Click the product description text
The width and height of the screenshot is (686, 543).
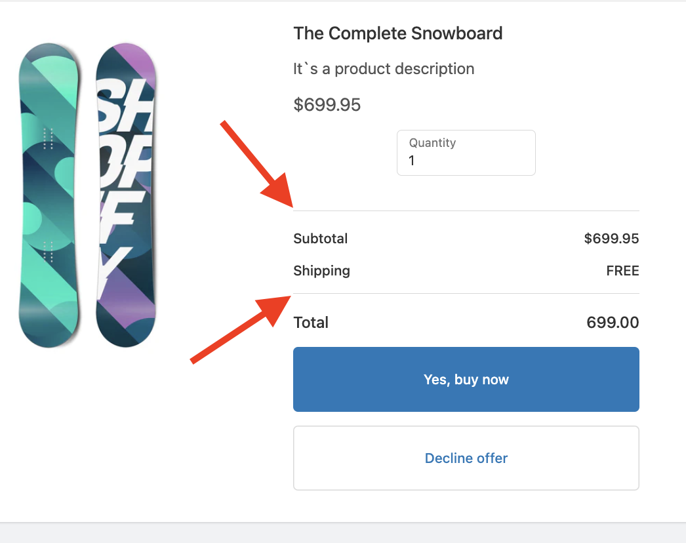(384, 68)
